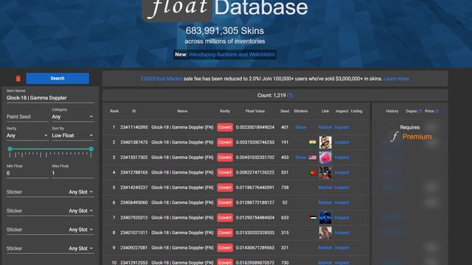Click the first Sticker input field
The image size is (472, 265).
pos(36,192)
